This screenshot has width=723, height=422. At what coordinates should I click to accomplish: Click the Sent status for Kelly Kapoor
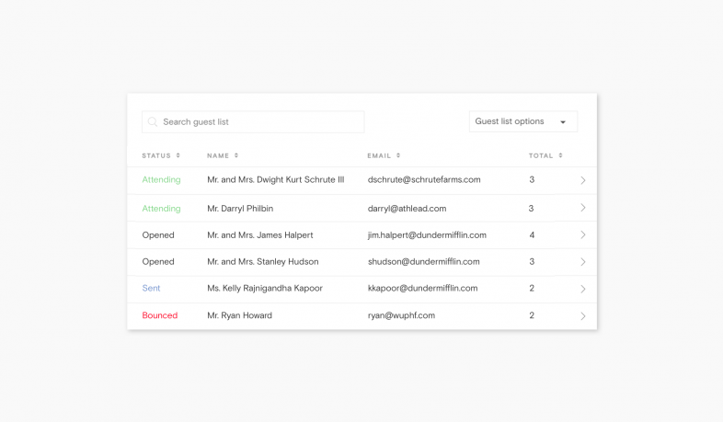point(151,288)
